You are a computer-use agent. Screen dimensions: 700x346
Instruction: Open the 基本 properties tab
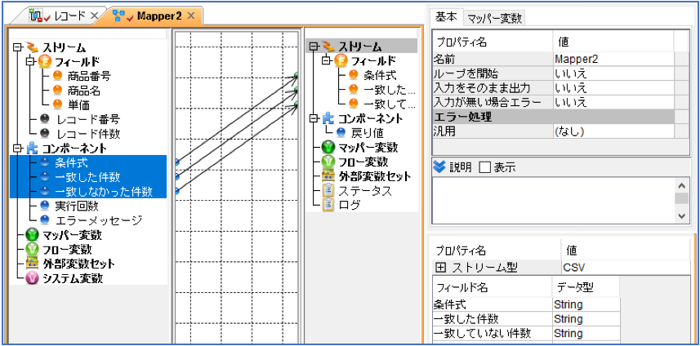coord(446,17)
